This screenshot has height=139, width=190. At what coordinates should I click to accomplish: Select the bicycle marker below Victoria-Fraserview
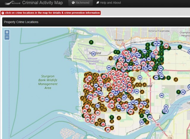(166, 46)
